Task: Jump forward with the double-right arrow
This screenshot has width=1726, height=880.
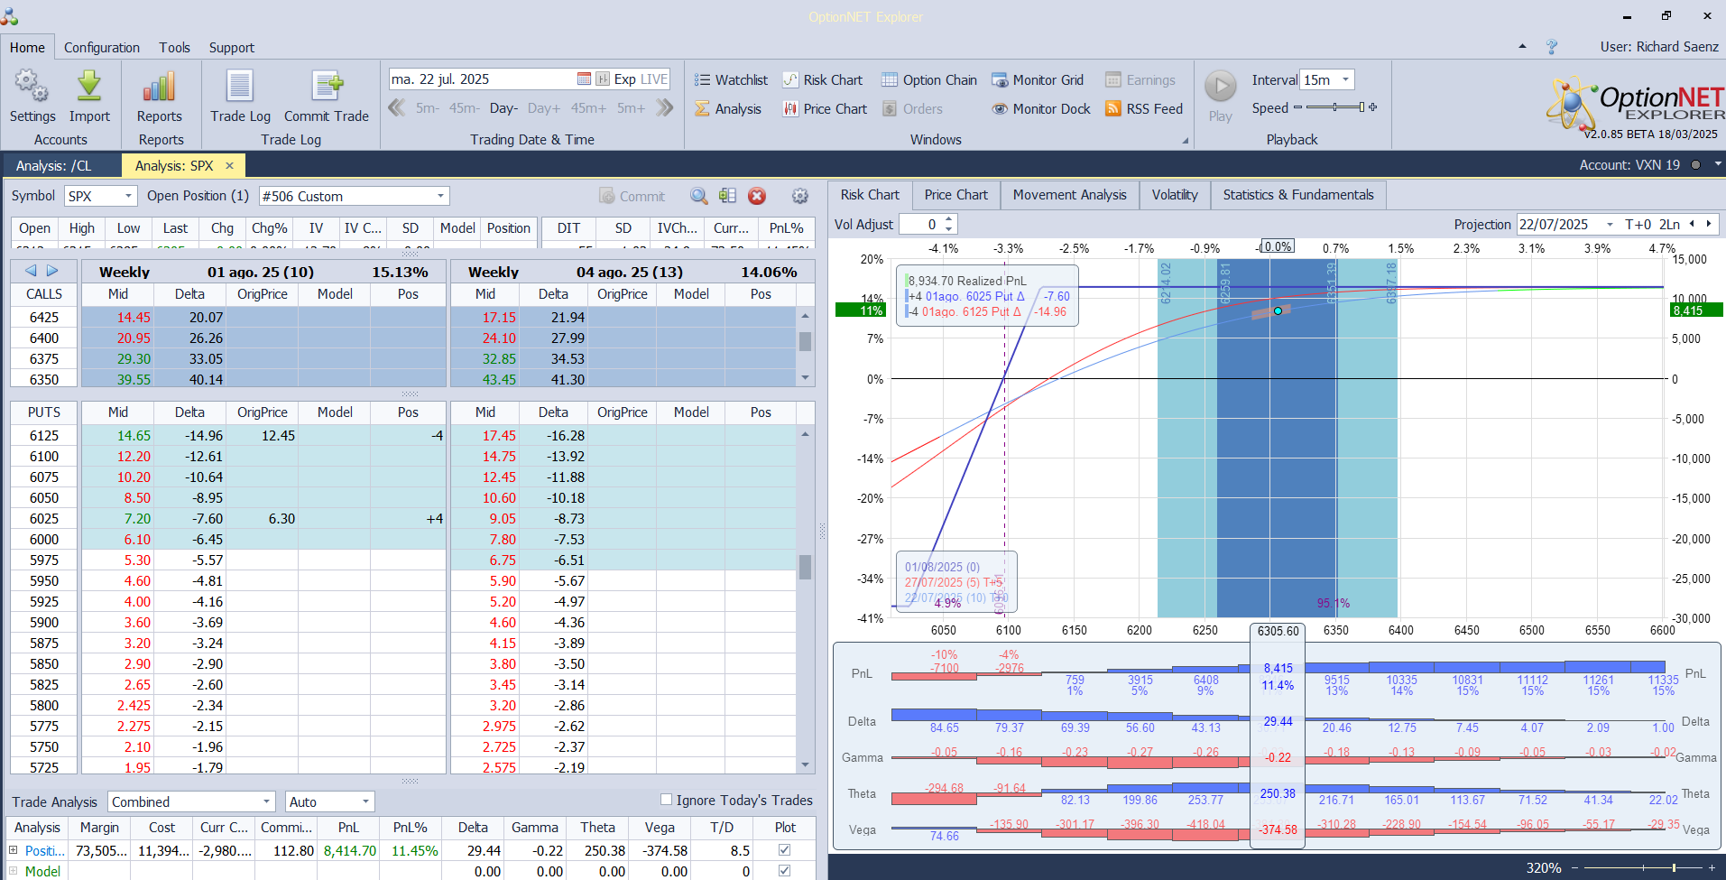Action: click(x=665, y=108)
